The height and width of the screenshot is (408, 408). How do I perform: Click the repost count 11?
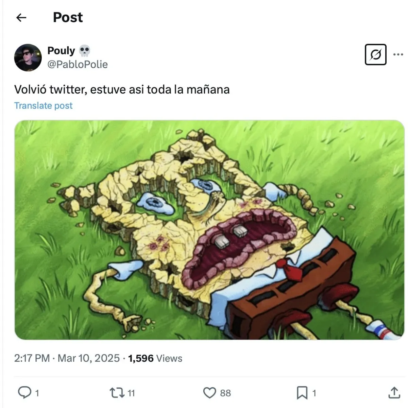tap(131, 393)
